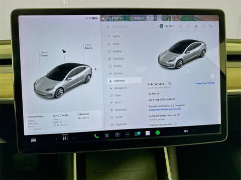Select the Software menu item

tap(125, 80)
